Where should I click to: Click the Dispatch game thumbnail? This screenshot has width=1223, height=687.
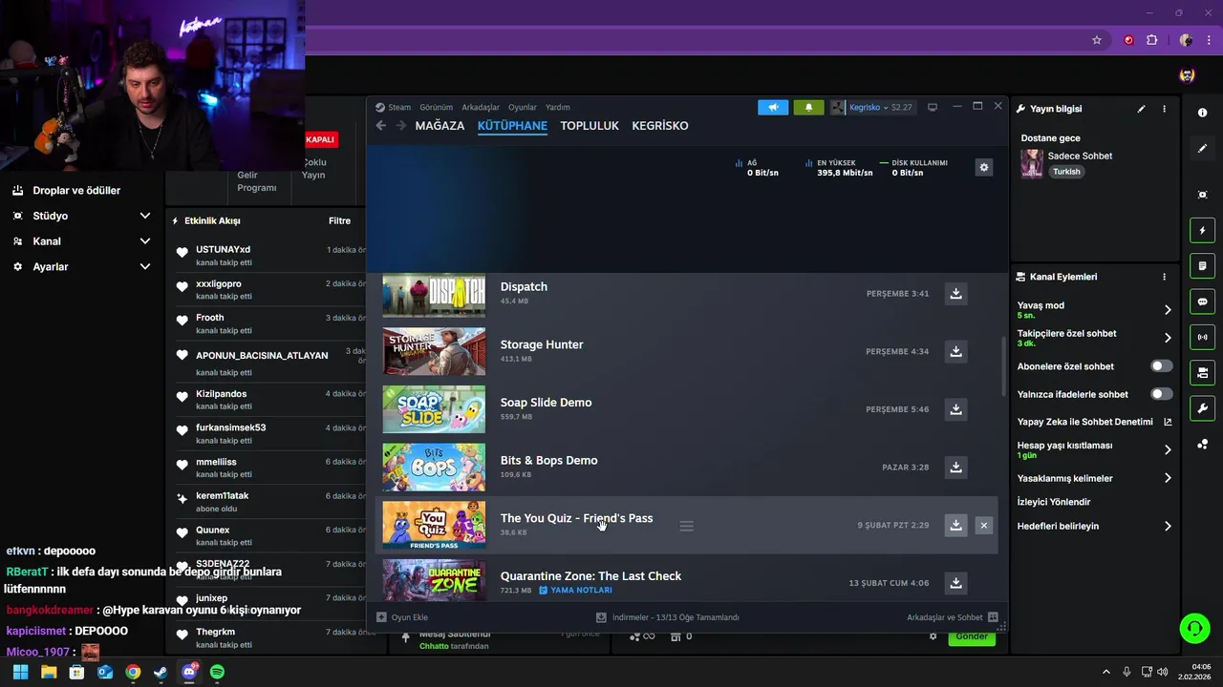tap(434, 297)
